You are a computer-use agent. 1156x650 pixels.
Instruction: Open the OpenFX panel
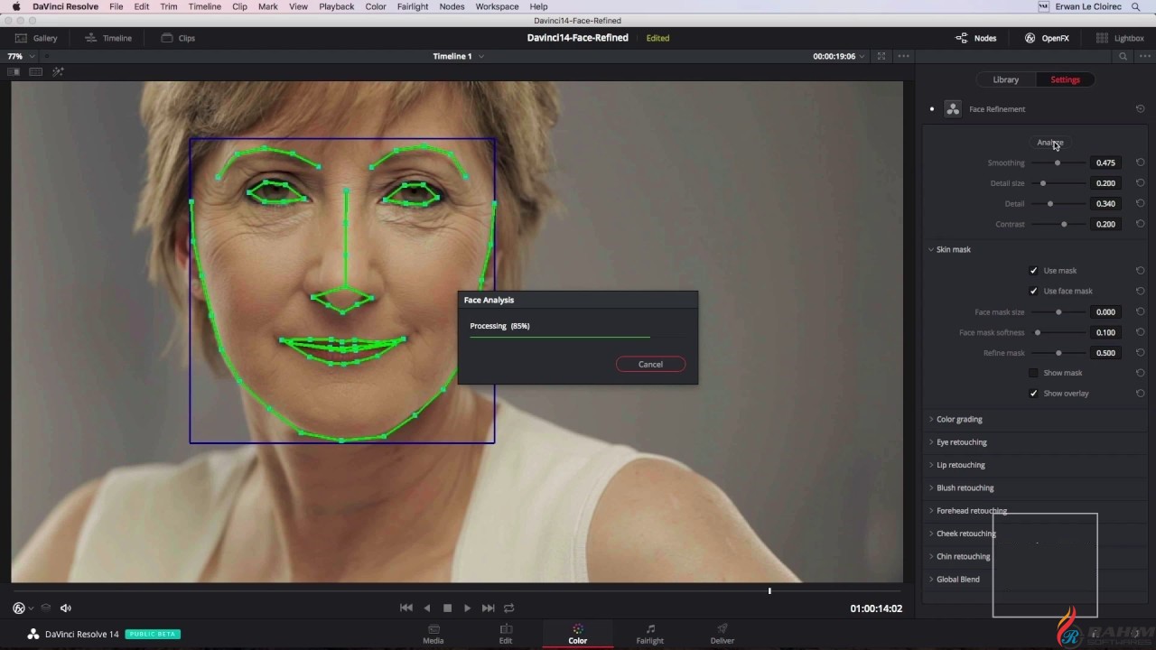pos(1047,38)
